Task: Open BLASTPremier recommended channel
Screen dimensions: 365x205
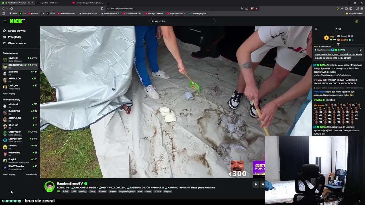Action: [x=20, y=167]
